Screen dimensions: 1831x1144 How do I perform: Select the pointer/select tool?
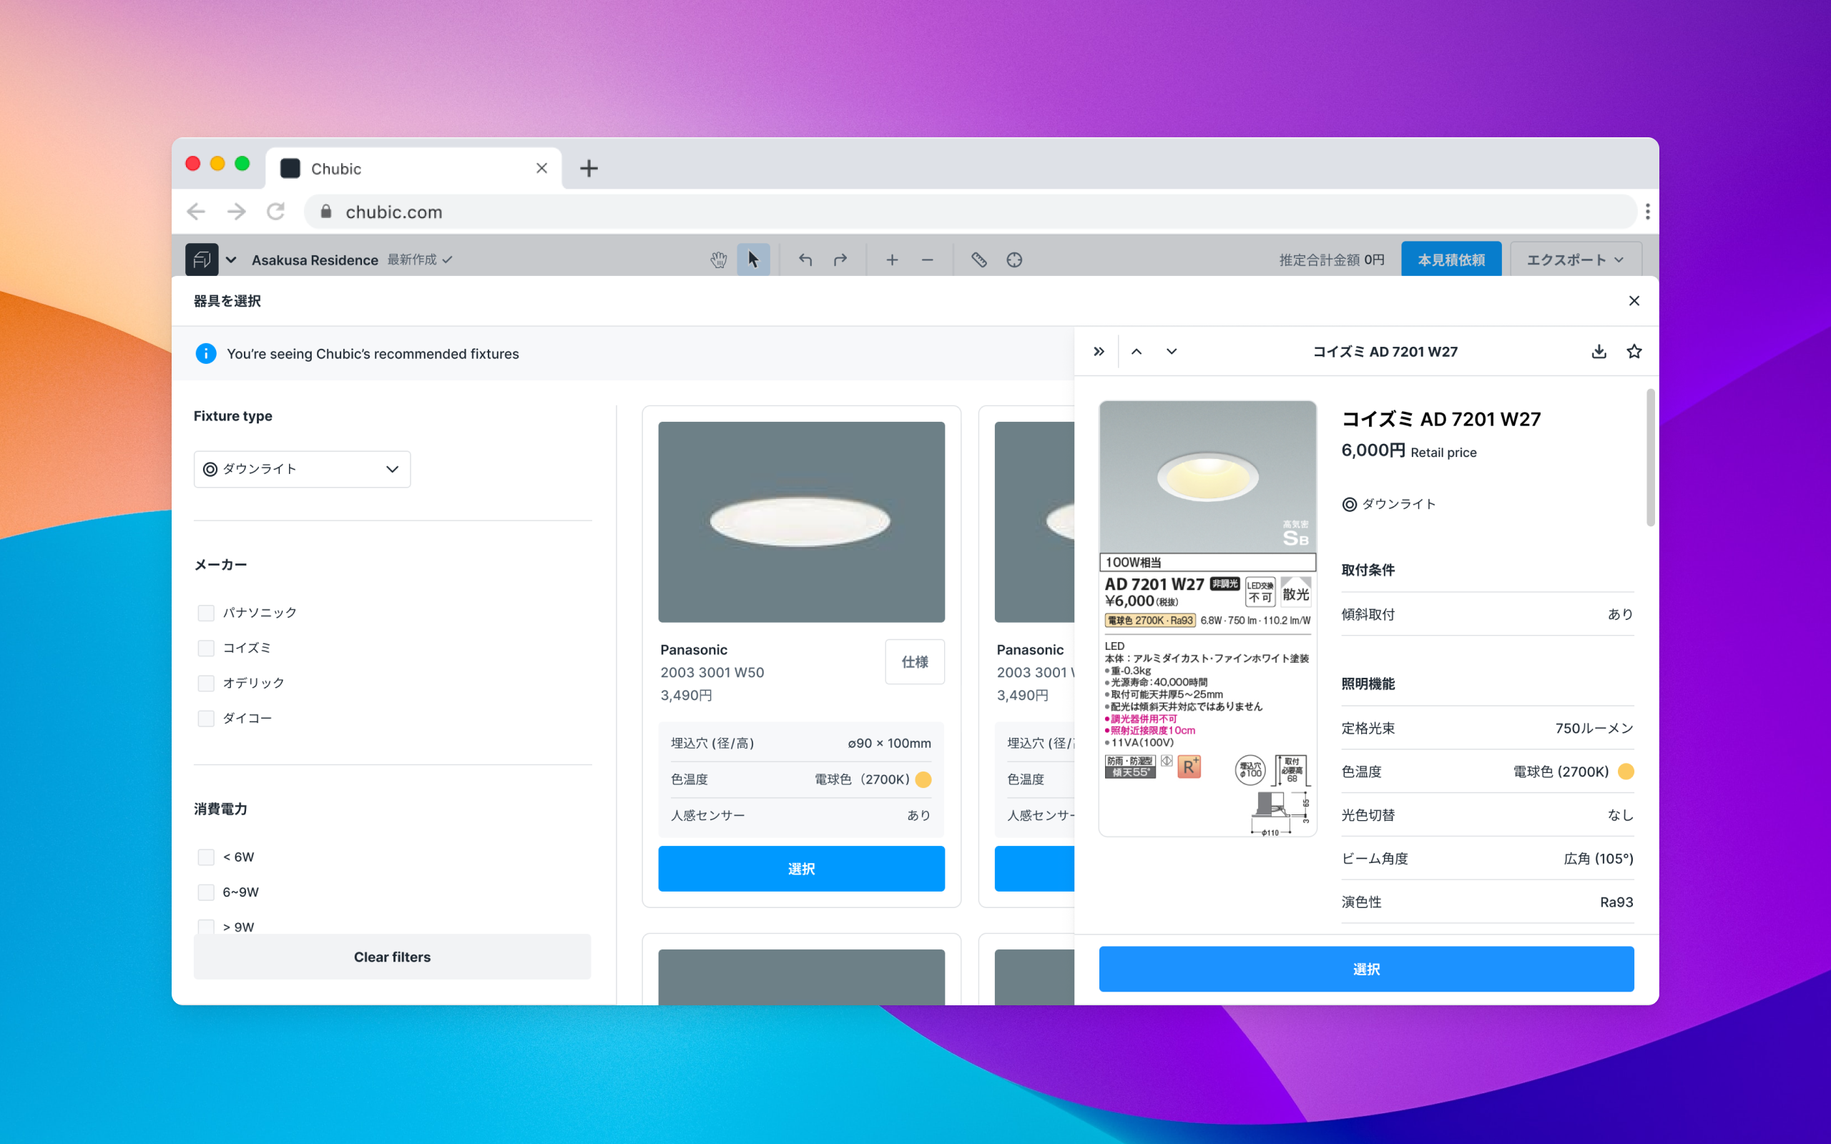pyautogui.click(x=752, y=260)
